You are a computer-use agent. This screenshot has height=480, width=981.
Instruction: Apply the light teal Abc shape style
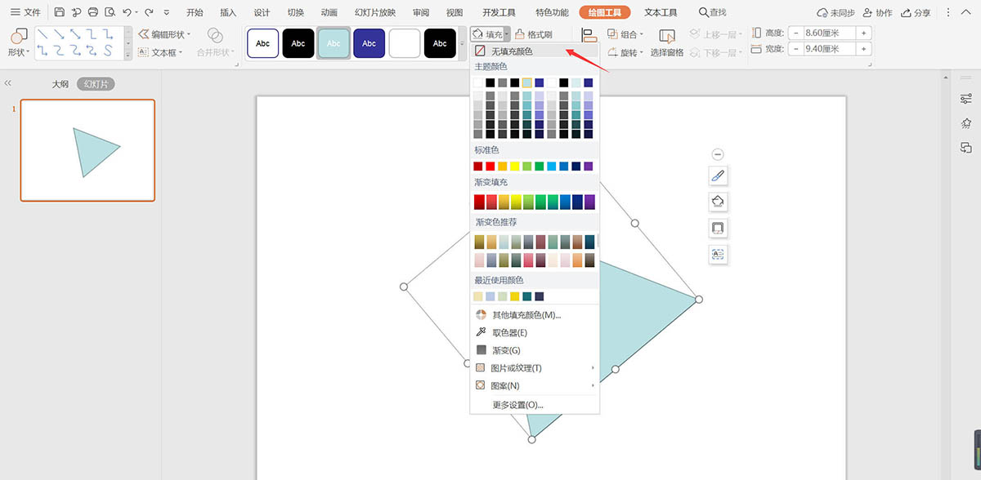(334, 43)
